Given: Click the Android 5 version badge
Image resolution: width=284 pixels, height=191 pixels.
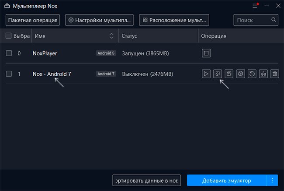Looking at the screenshot, I should coord(106,53).
